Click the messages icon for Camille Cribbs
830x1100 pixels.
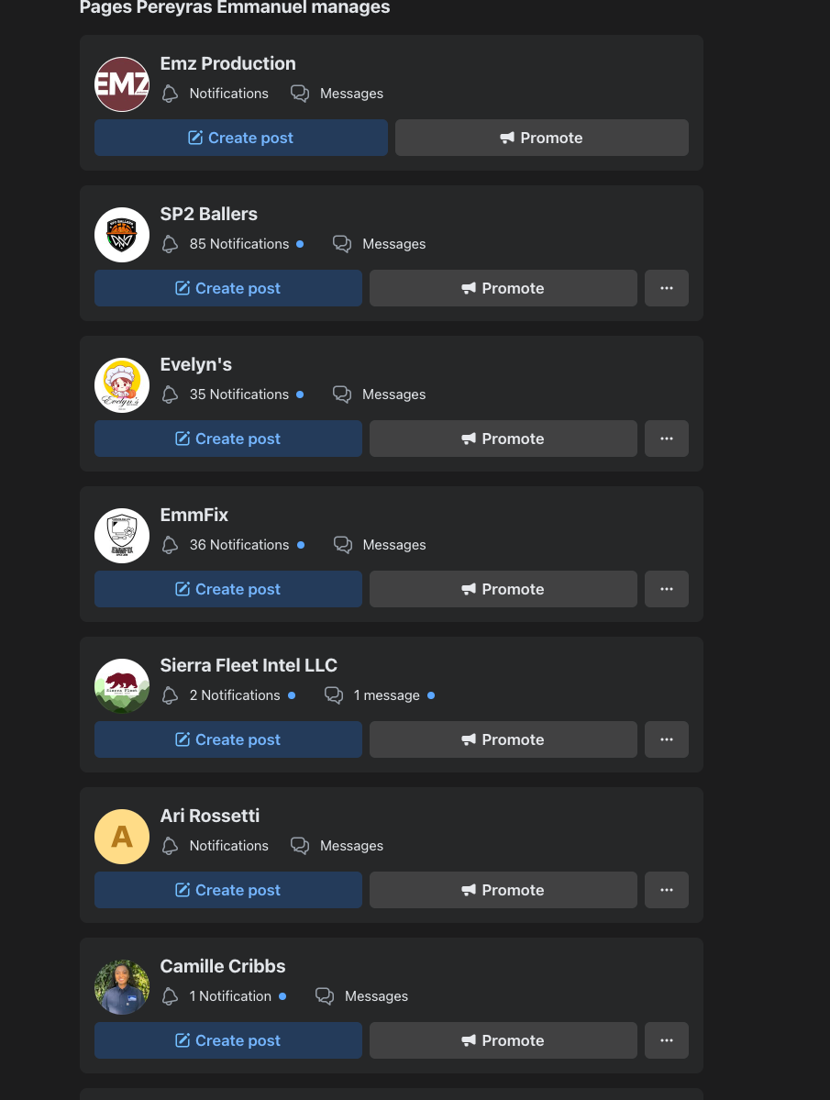coord(325,996)
